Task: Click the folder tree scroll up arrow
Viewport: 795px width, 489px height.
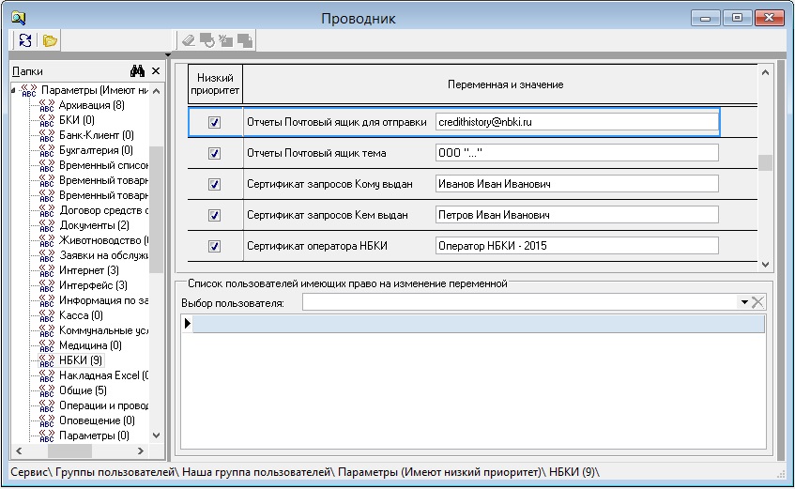Action: click(156, 91)
